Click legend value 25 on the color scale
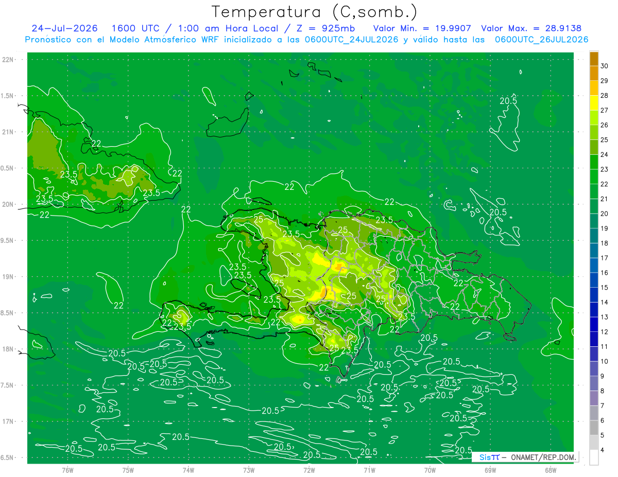The width and height of the screenshot is (618, 477). (605, 140)
